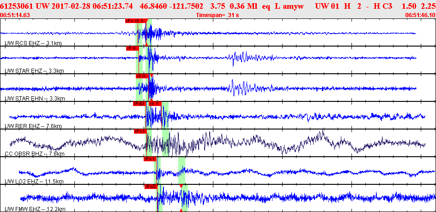Click the iPc1 pick flag on UW LO2 EHZ
The image size is (436, 212).
coord(149,159)
